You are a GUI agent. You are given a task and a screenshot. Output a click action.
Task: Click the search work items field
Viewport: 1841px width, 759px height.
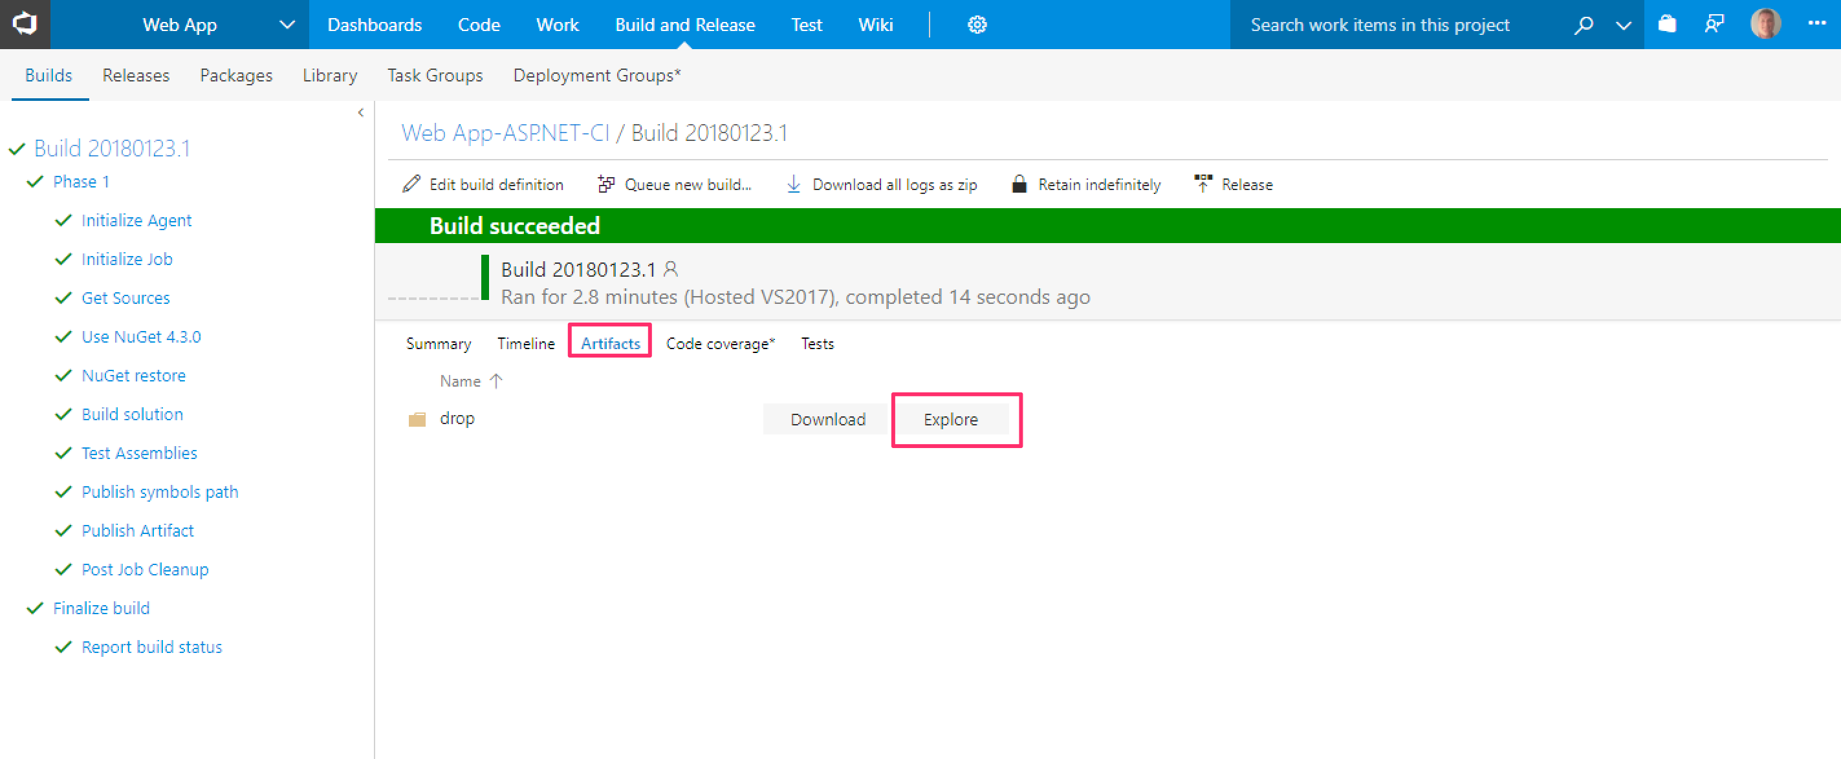tap(1379, 25)
